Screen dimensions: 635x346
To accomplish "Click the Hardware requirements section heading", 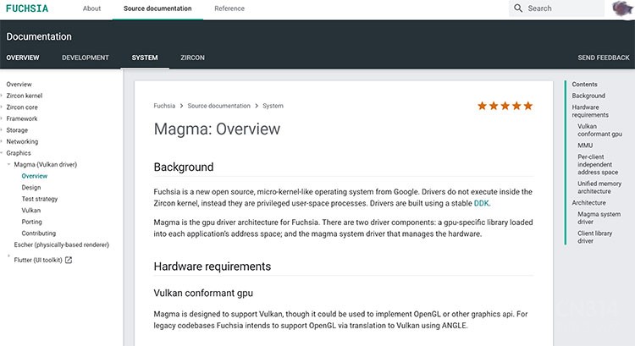I will pos(213,266).
